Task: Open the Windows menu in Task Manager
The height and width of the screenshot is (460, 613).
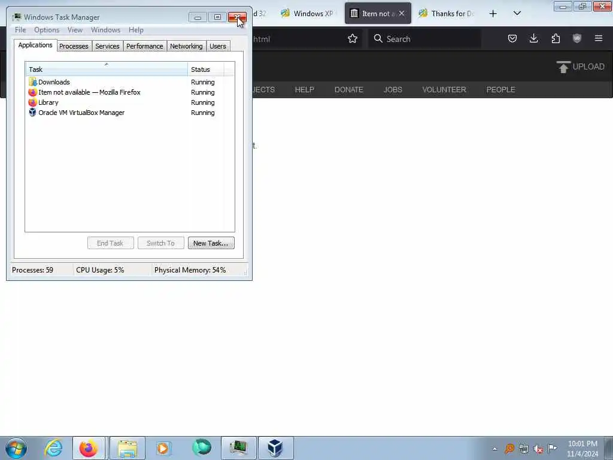Action: (105, 30)
